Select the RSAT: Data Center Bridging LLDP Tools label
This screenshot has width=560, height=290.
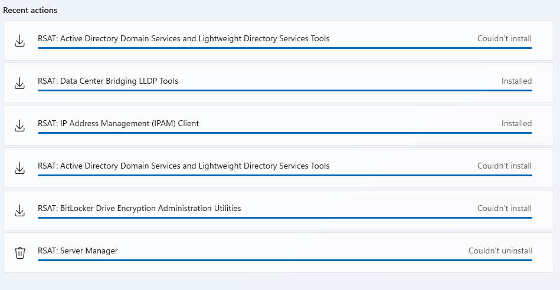pyautogui.click(x=108, y=81)
